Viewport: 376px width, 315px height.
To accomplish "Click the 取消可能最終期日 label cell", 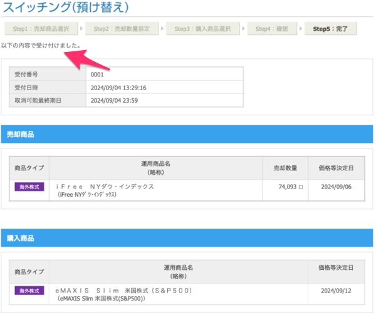I will pos(48,100).
